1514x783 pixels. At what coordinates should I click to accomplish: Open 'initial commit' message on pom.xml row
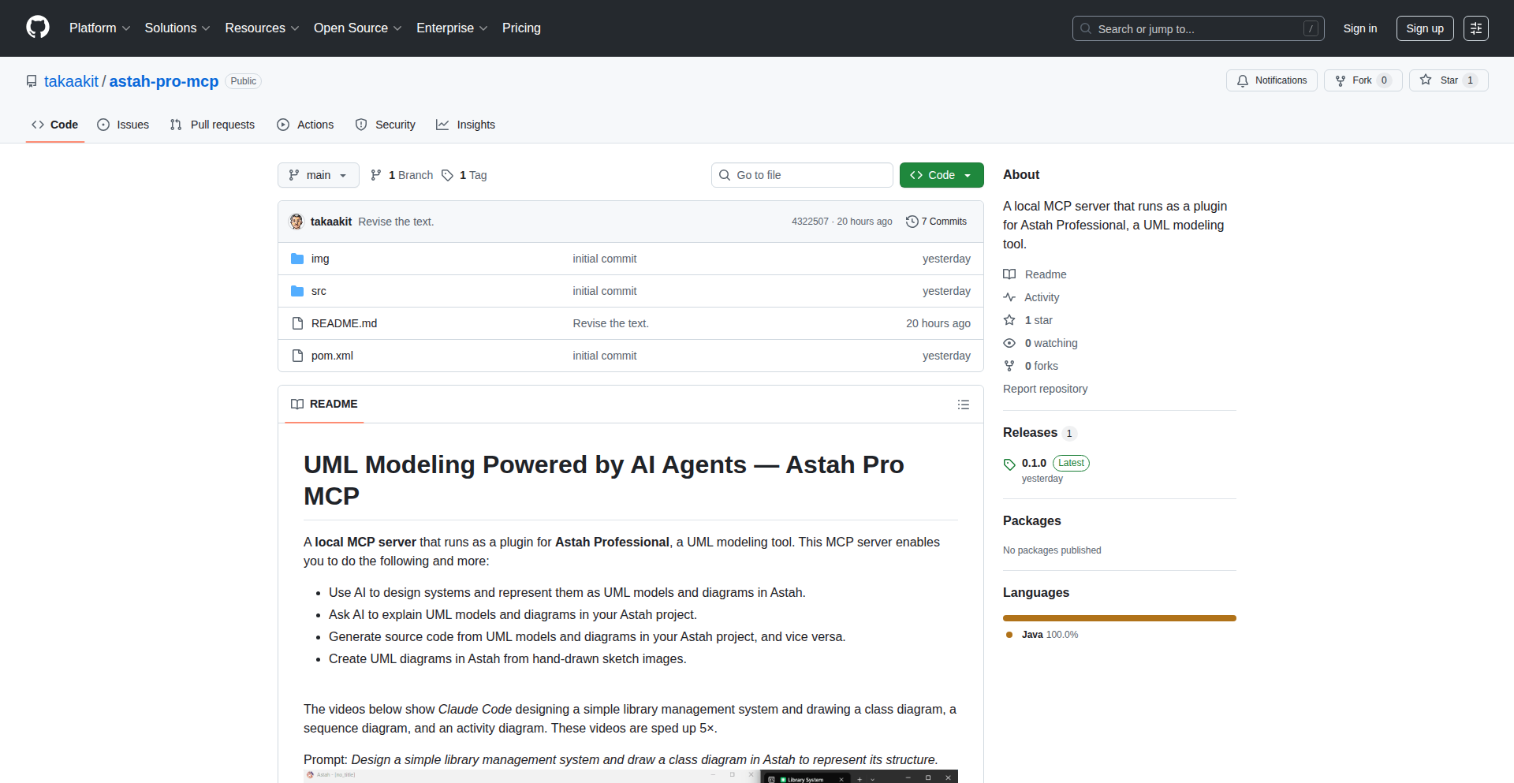[605, 356]
